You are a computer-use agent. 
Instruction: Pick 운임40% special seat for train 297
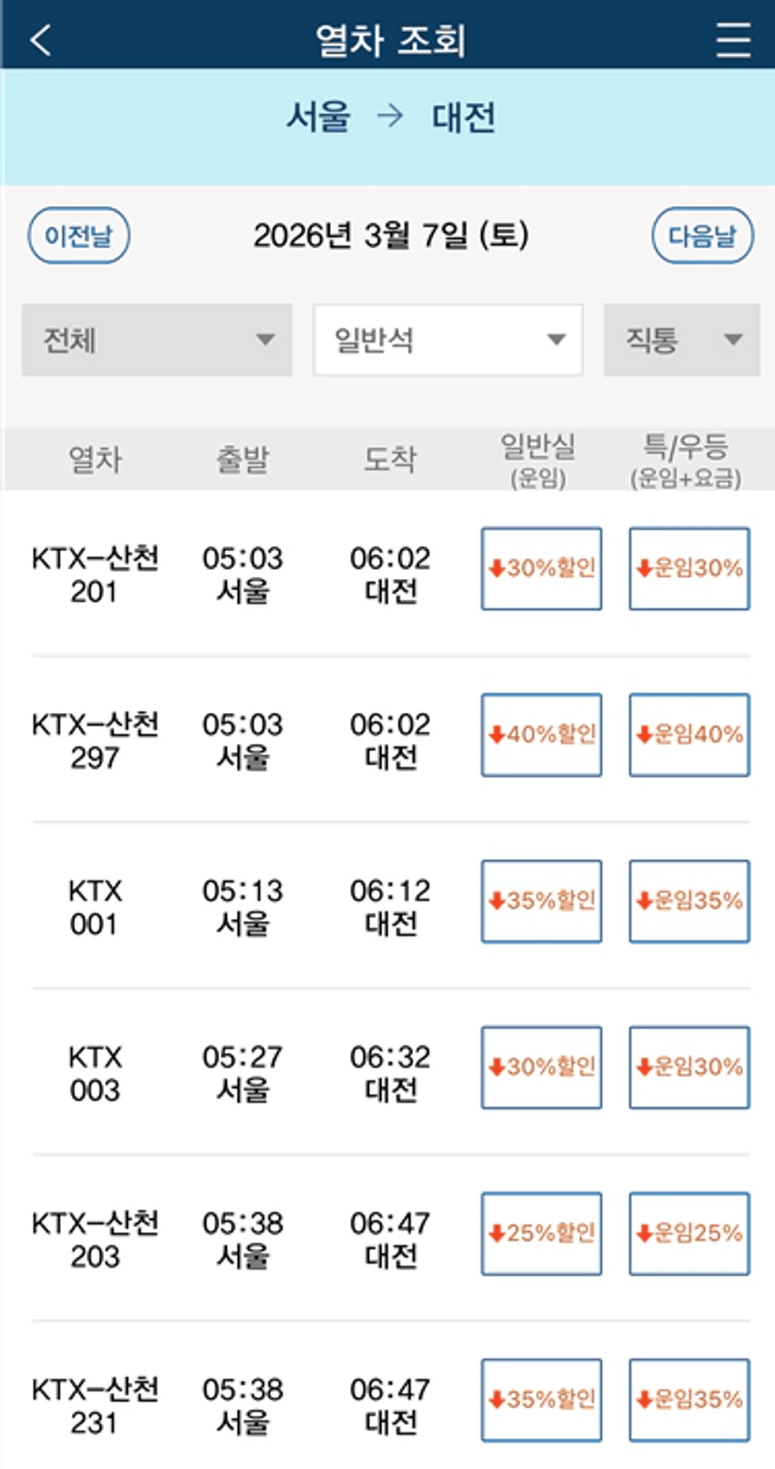689,734
